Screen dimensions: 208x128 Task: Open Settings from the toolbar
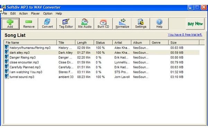[141, 24]
